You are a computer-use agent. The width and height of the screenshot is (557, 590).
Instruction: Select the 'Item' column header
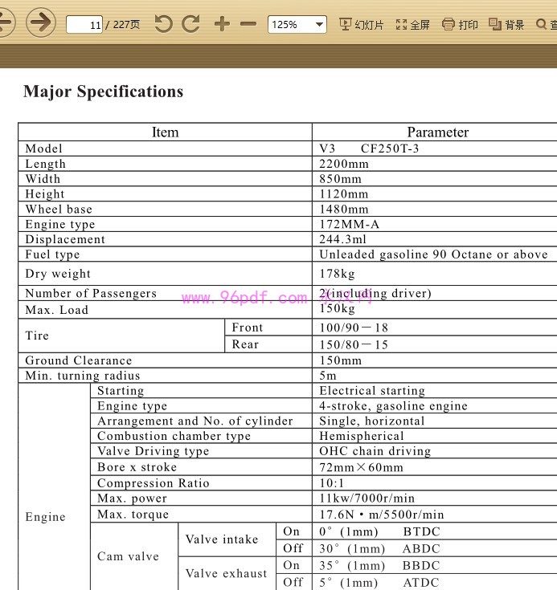pyautogui.click(x=165, y=132)
